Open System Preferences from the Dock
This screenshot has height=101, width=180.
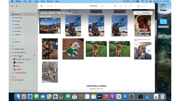coord(131,97)
